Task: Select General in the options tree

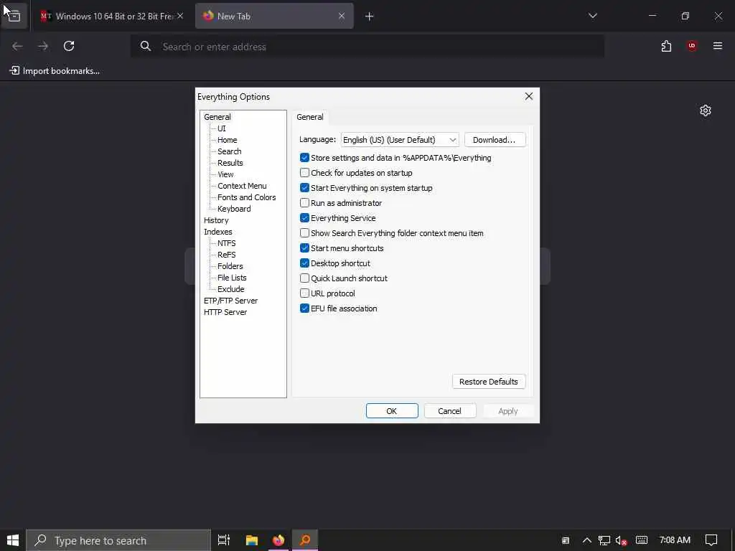Action: pos(217,117)
